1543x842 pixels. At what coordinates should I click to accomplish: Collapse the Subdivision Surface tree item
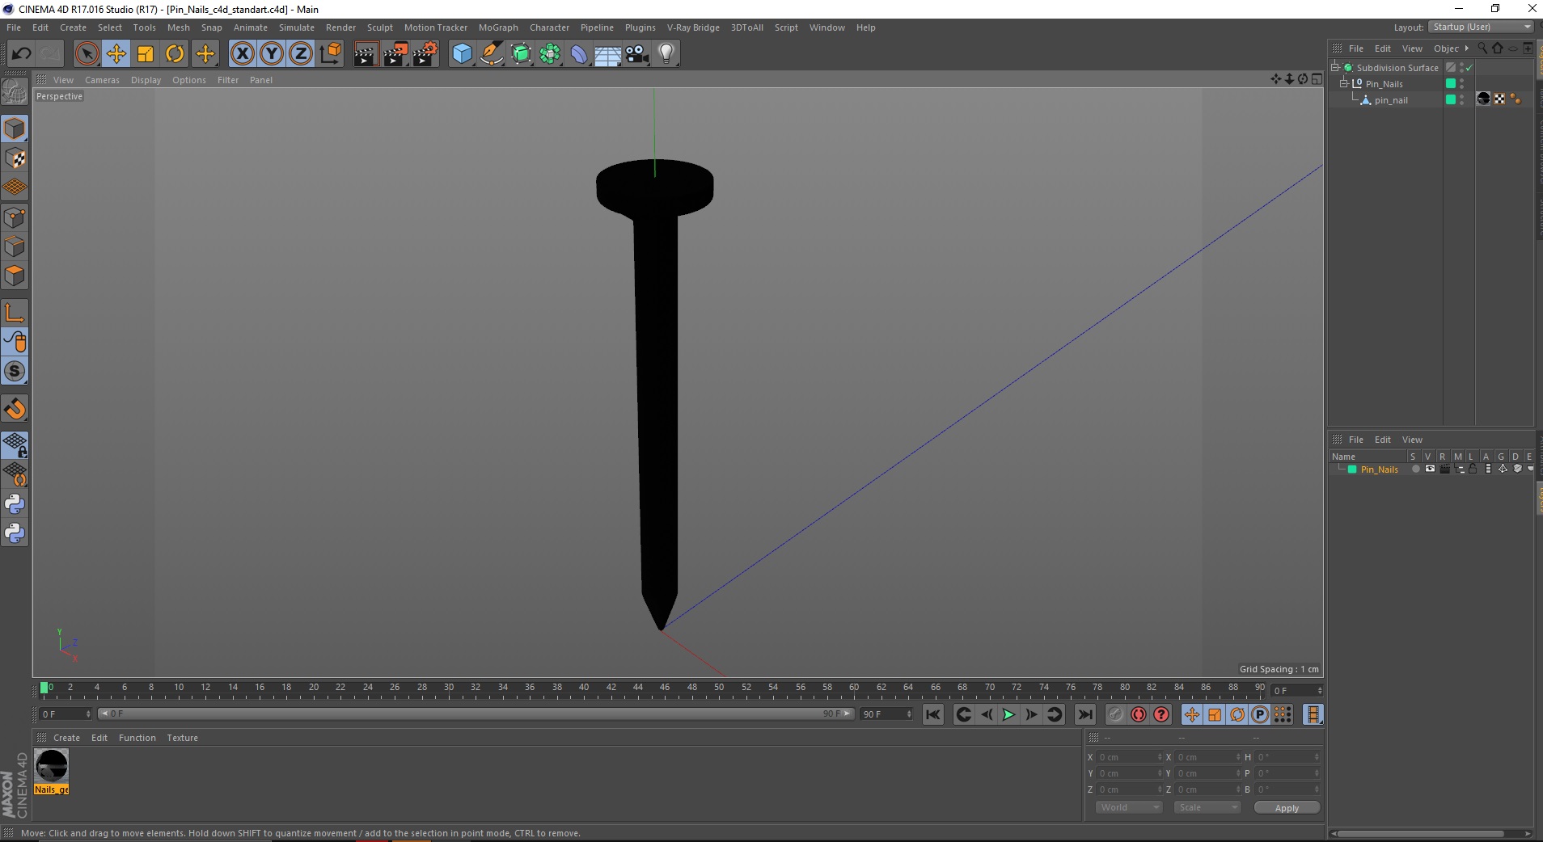1335,67
